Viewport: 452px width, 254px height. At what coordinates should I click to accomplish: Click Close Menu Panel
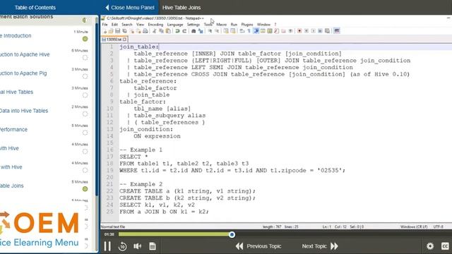(130, 8)
